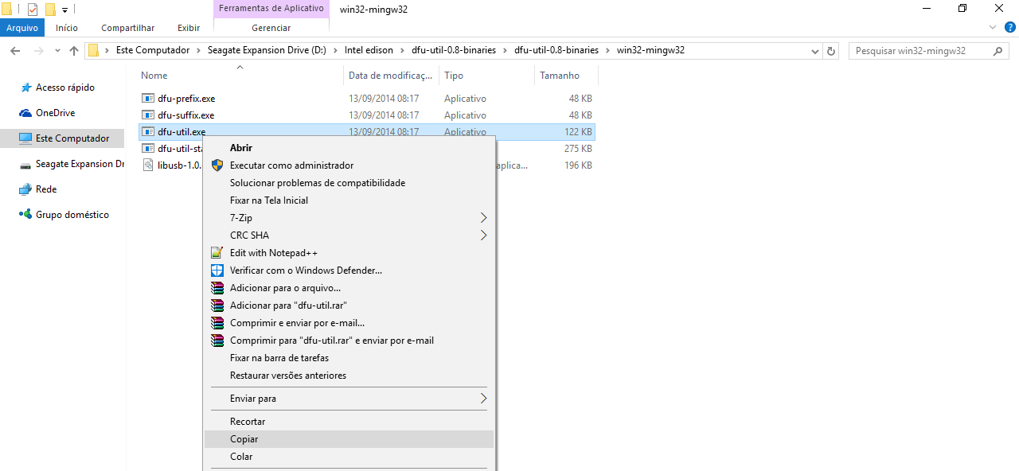The width and height of the screenshot is (1019, 471).
Task: Select the dfu-prefix.exe file icon
Action: pos(148,99)
